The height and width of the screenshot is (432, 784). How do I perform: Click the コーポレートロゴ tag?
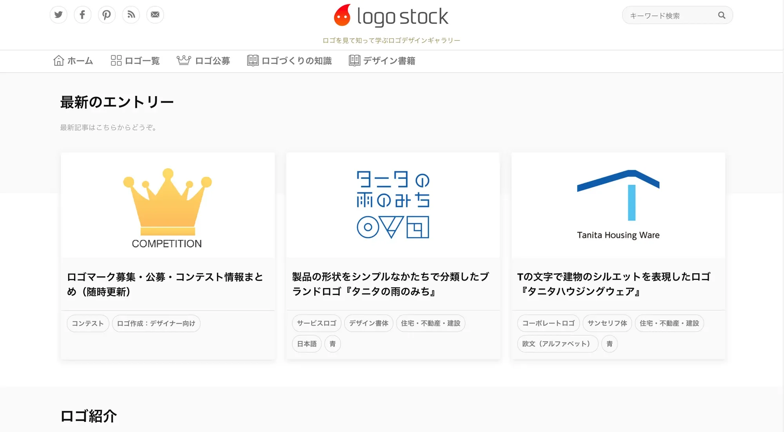548,323
